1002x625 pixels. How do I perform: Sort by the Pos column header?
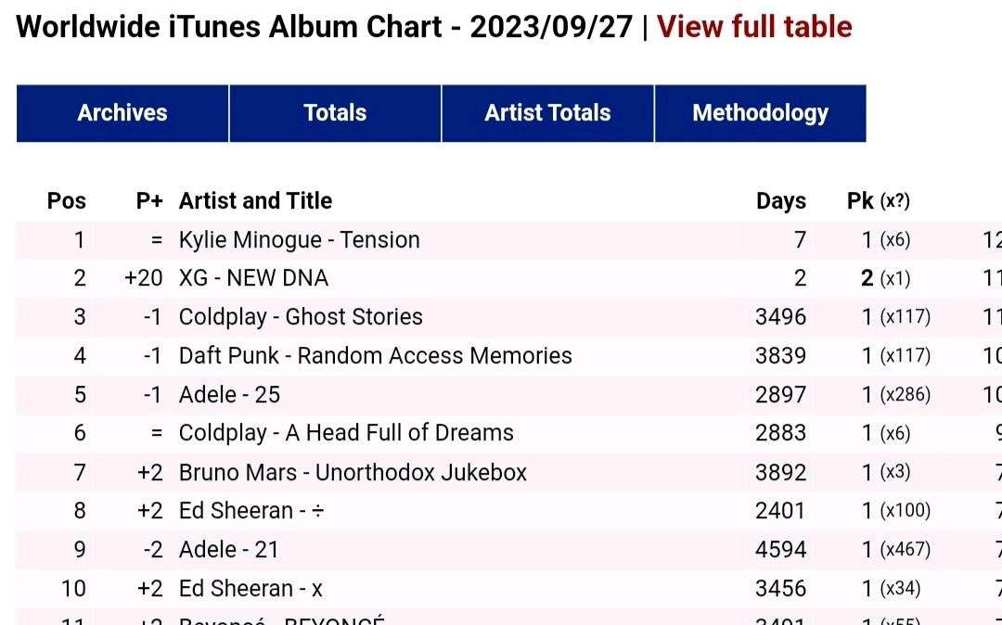pyautogui.click(x=67, y=200)
